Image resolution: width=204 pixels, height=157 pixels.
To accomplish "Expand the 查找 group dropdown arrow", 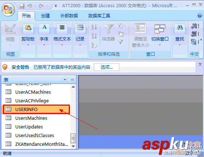I will click(x=180, y=45).
